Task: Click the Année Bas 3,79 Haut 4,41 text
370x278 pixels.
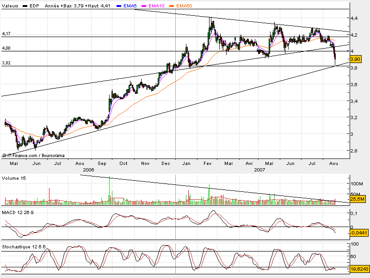Action: (x=77, y=6)
